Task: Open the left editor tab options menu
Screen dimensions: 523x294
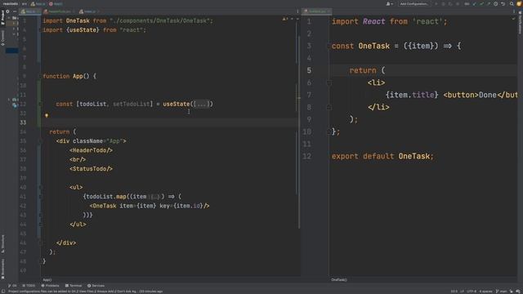Action: (297, 11)
